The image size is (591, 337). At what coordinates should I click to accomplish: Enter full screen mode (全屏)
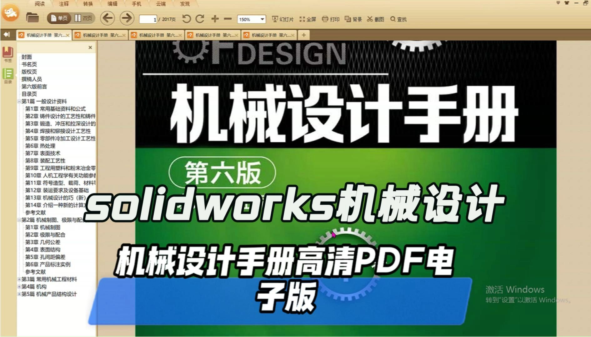pyautogui.click(x=308, y=19)
